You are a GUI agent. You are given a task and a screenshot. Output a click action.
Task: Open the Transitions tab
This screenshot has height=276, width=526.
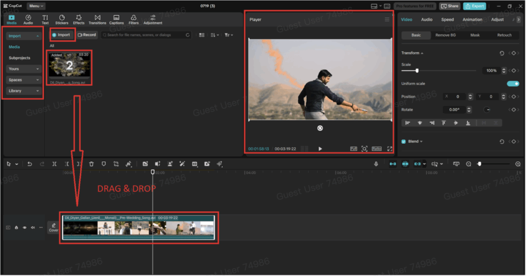(x=97, y=20)
